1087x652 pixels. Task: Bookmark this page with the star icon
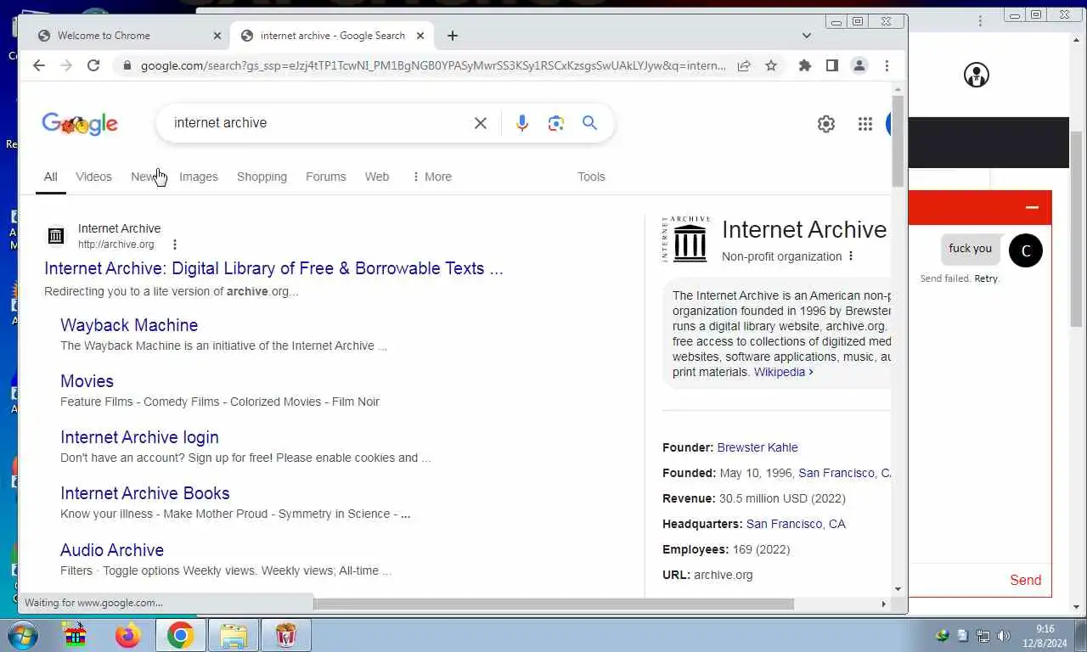coord(771,65)
